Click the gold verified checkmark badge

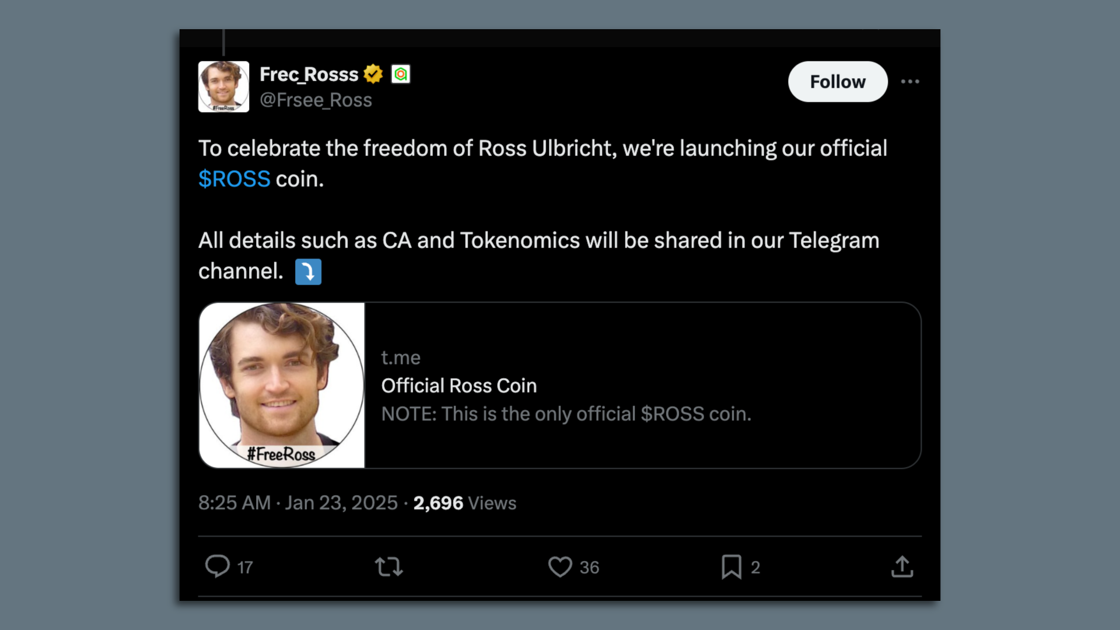pos(373,74)
